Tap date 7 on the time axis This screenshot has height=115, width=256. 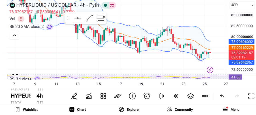click(x=14, y=84)
